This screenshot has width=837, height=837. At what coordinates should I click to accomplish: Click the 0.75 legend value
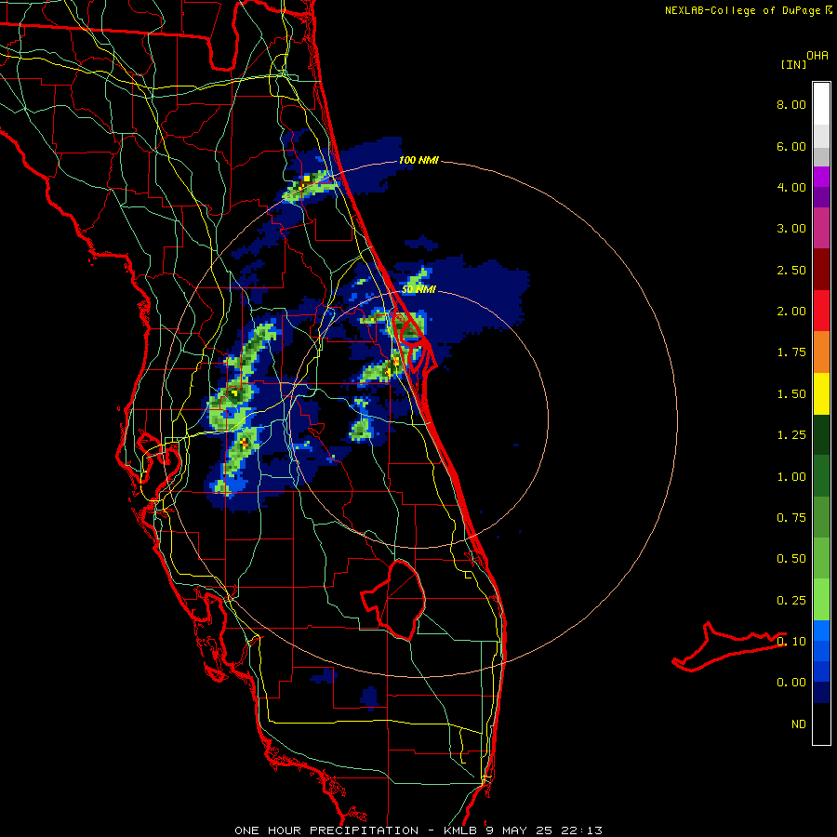pos(791,518)
